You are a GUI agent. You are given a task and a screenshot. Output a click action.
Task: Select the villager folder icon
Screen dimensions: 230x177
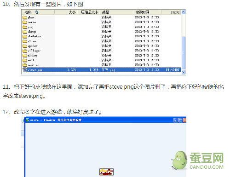pyautogui.click(x=25, y=51)
